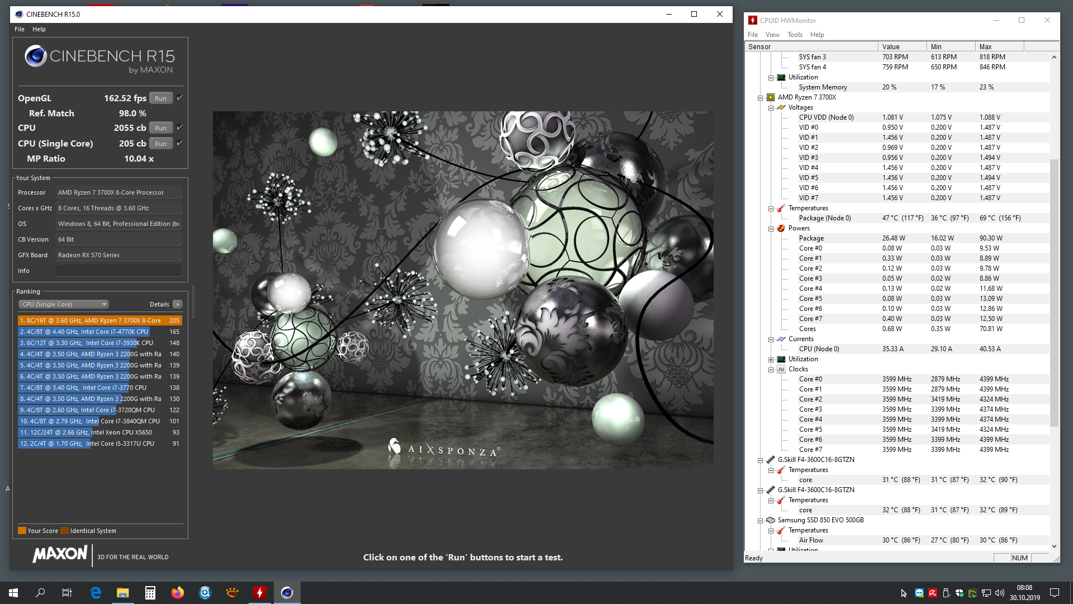The width and height of the screenshot is (1073, 604).
Task: Open Firefox from the taskbar
Action: [x=178, y=593]
